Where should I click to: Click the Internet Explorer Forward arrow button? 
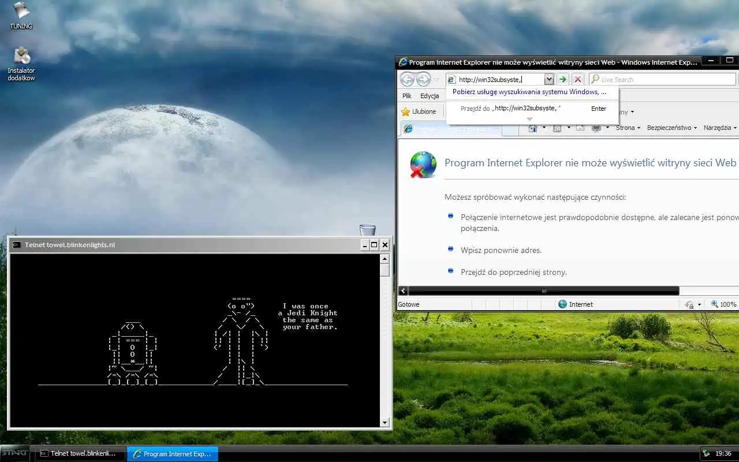423,79
